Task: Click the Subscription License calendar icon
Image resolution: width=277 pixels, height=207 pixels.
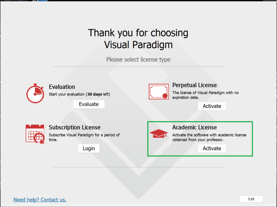Action: [x=35, y=134]
